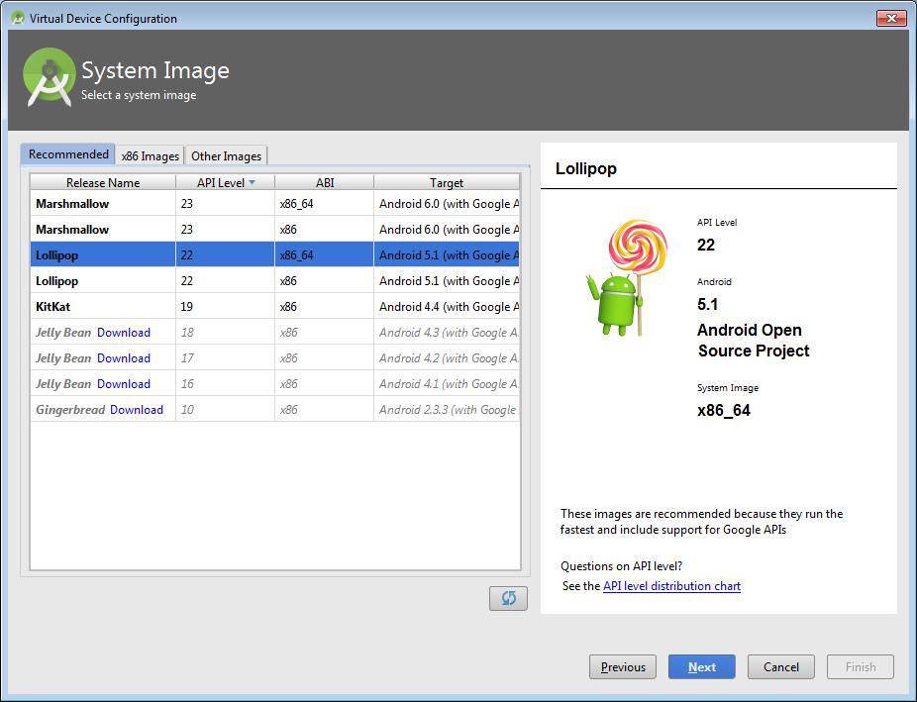Download the Jelly Bean API 18 image
Image resolution: width=917 pixels, height=702 pixels.
(124, 332)
